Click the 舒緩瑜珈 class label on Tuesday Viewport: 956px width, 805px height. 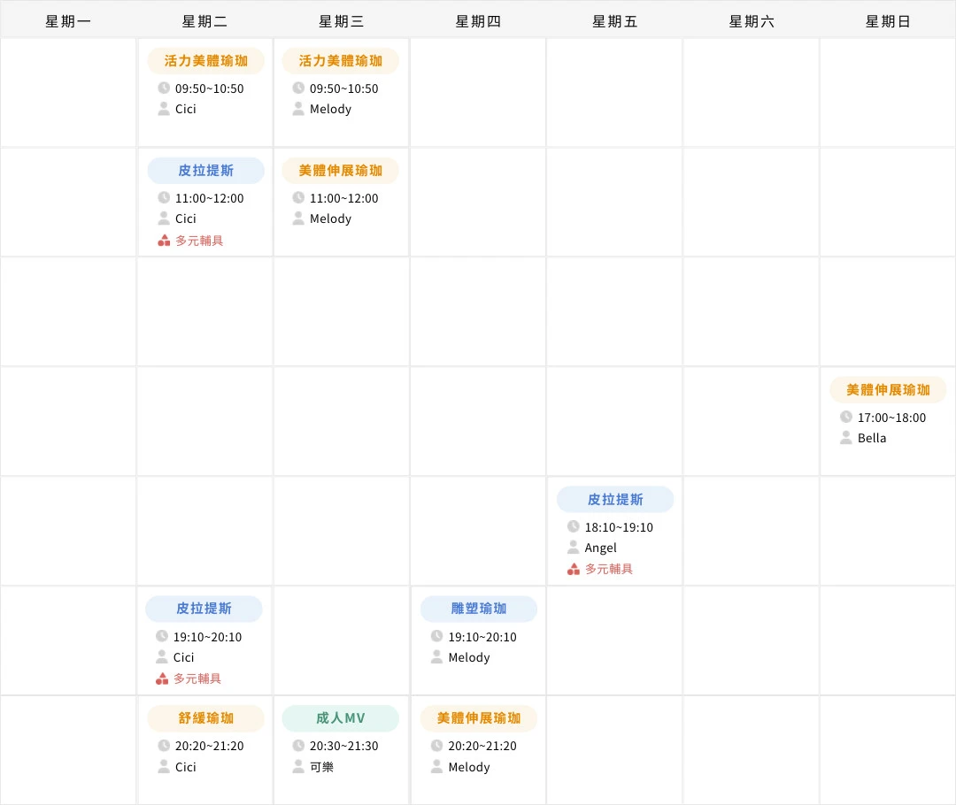pos(205,718)
